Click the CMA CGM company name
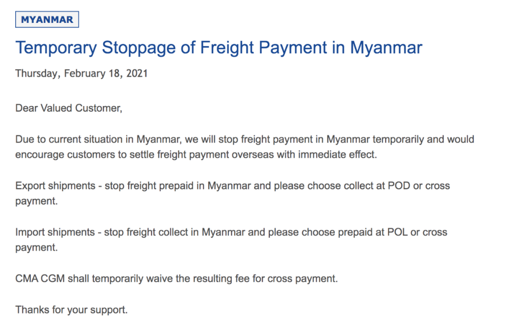This screenshot has width=514, height=325. (x=40, y=279)
